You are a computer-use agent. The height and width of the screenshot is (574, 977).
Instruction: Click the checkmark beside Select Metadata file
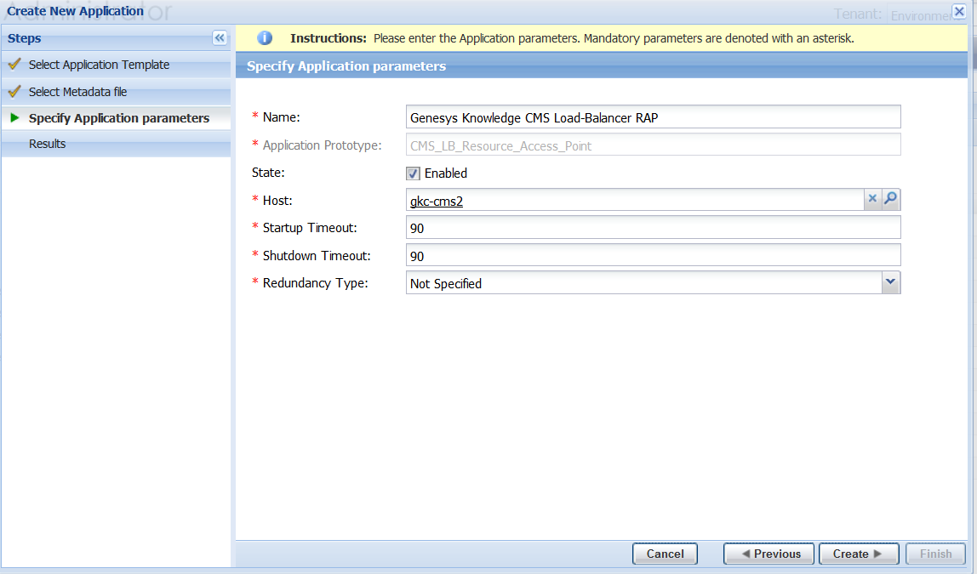pyautogui.click(x=13, y=90)
